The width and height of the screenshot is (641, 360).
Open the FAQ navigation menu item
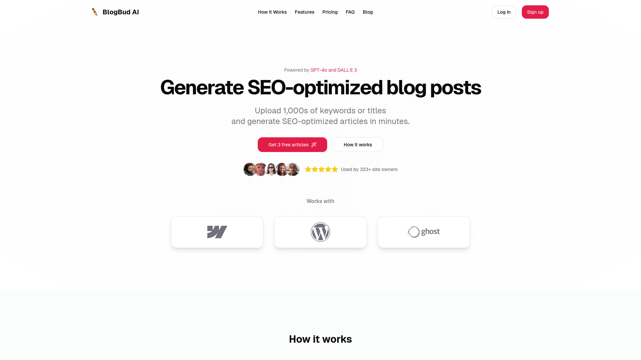[350, 12]
